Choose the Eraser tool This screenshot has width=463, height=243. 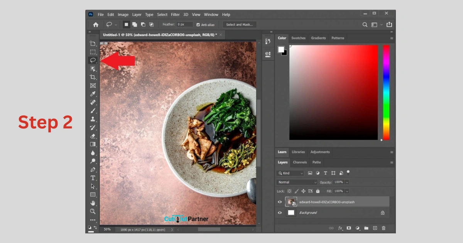[x=93, y=136]
